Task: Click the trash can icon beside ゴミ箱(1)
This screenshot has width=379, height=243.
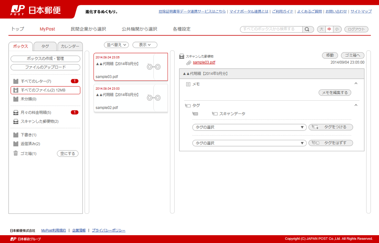Action: coord(16,153)
